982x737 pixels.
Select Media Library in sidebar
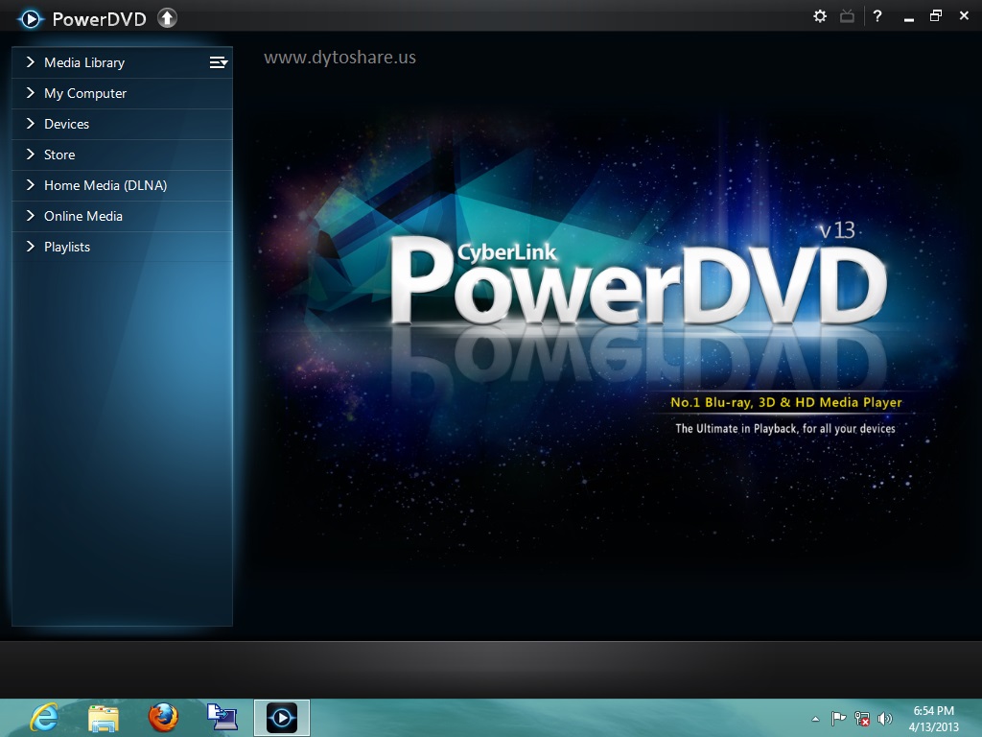tap(122, 62)
